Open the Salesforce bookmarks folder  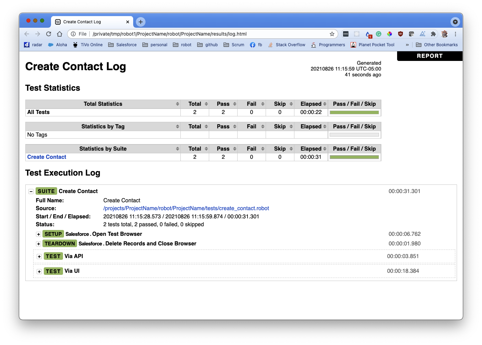point(123,45)
